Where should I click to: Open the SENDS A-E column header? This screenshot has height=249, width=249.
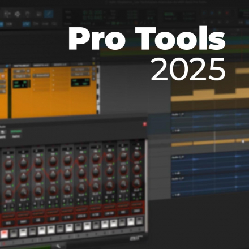click(60, 65)
